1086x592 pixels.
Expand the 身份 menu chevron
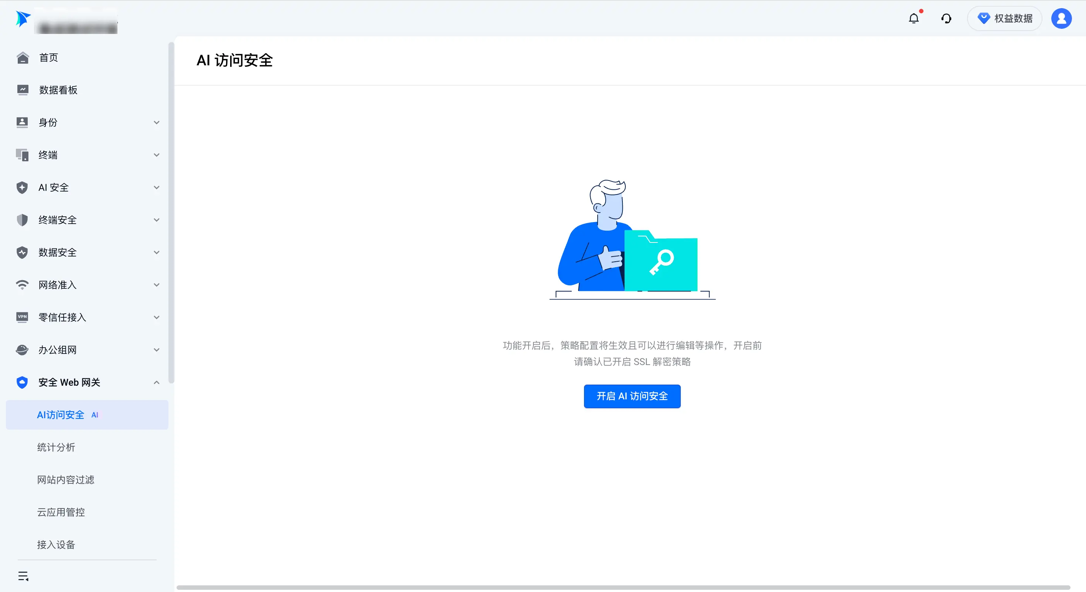coord(156,123)
